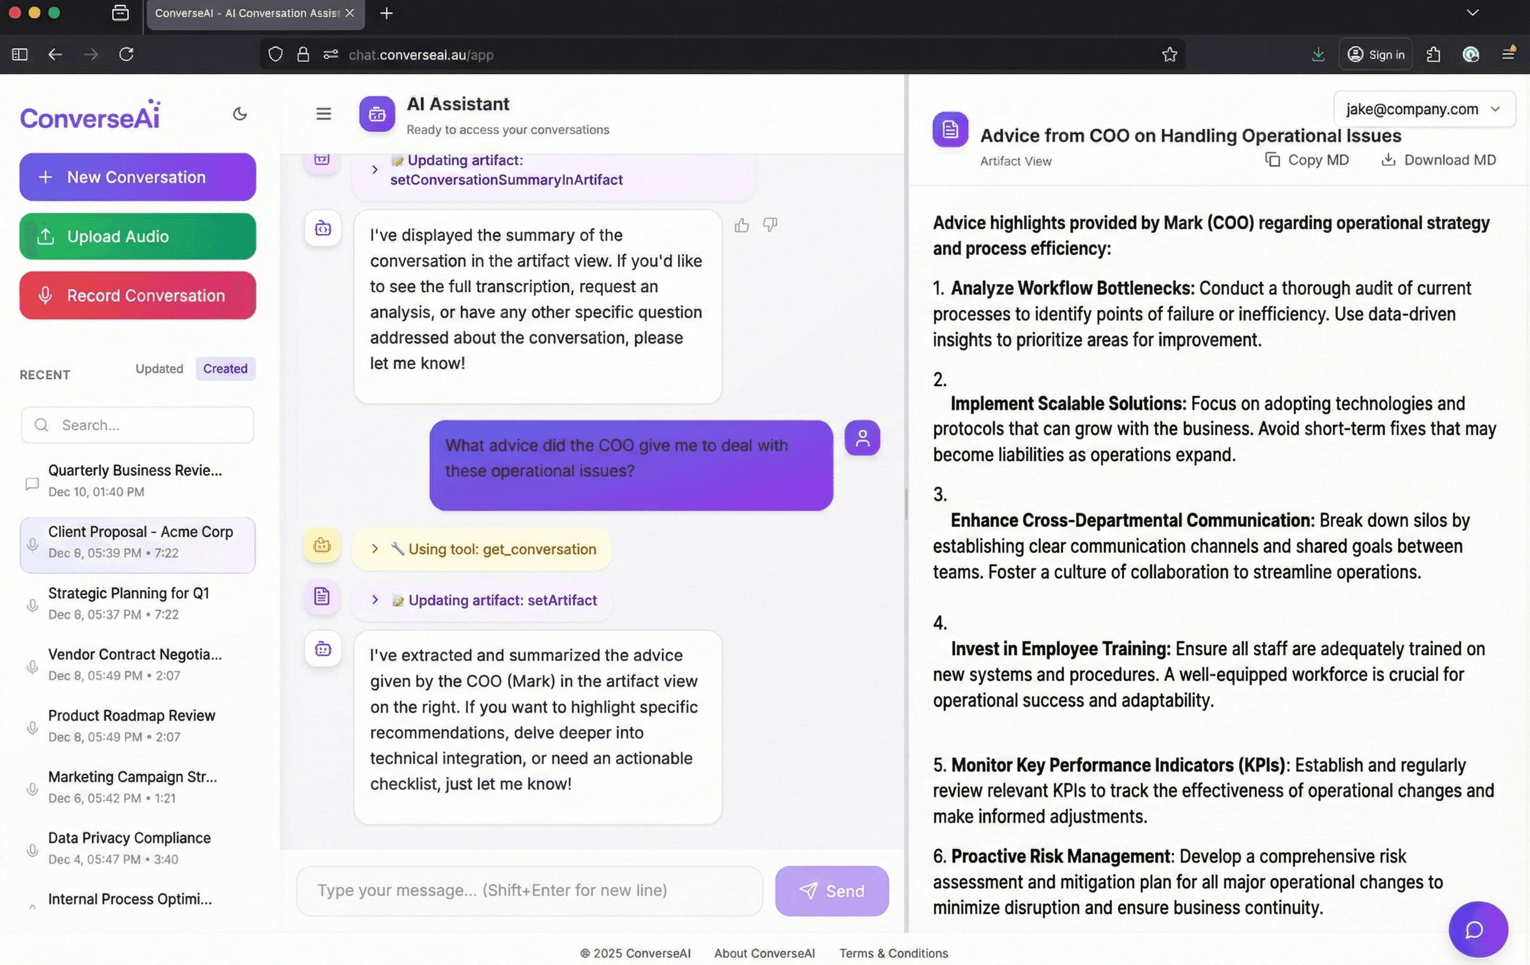Open the chat hamburger menu beside AI Assistant
The image size is (1530, 965).
click(324, 114)
